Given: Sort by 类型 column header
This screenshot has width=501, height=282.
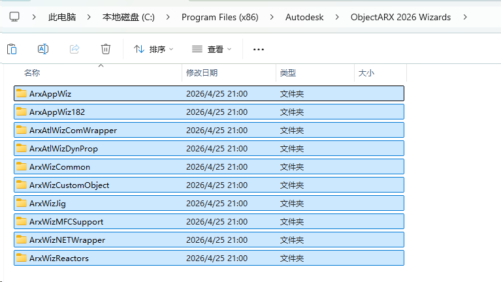Looking at the screenshot, I should (x=288, y=73).
